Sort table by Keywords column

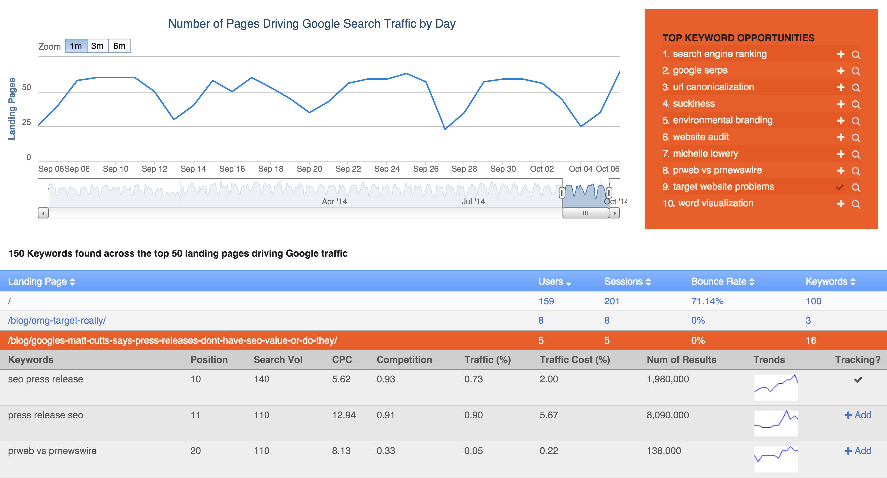coord(830,282)
